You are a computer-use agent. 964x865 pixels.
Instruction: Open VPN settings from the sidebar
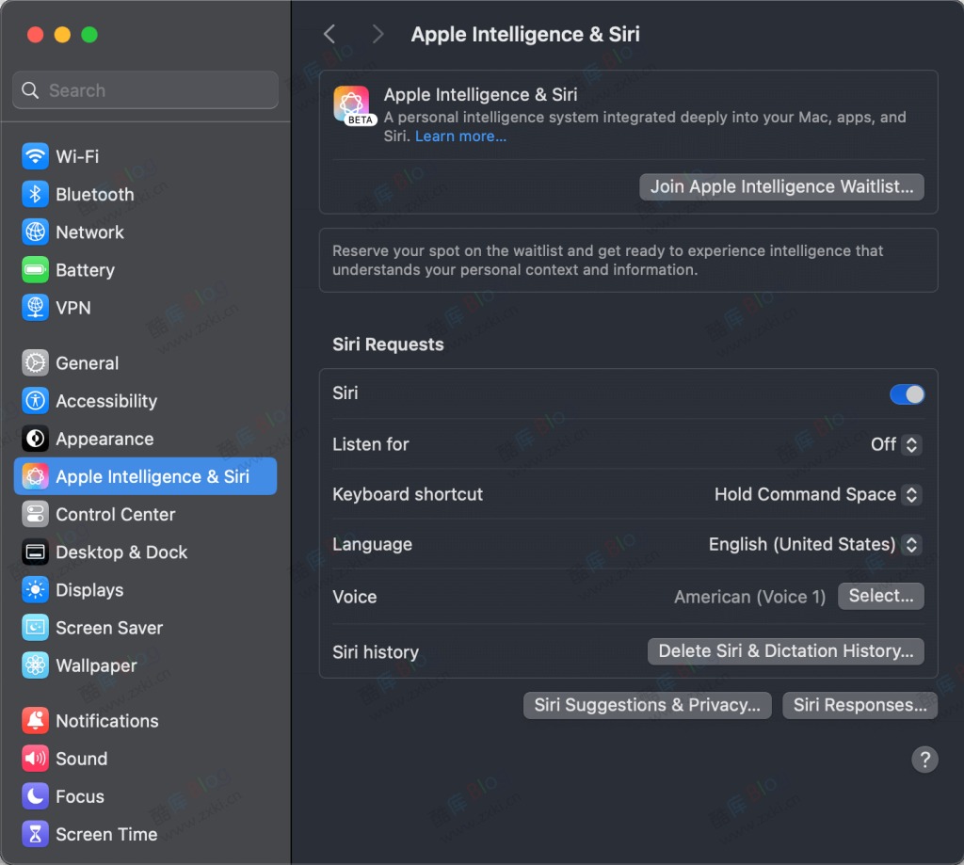pos(73,308)
